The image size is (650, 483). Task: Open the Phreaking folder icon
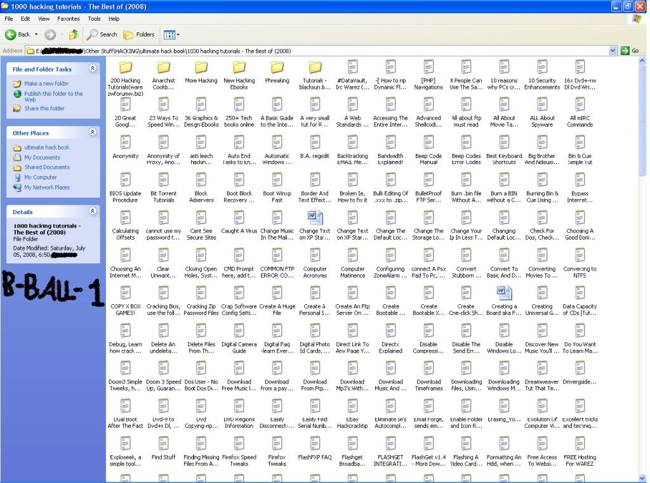pyautogui.click(x=277, y=67)
